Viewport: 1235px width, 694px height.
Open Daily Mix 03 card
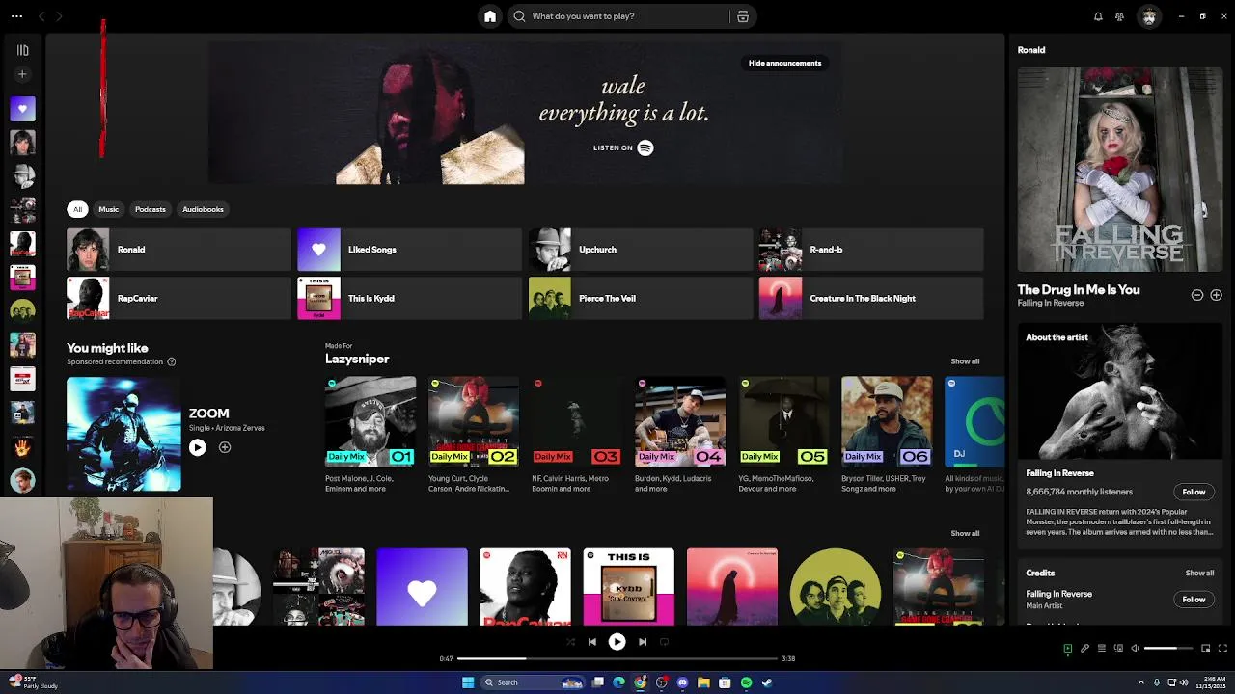point(577,435)
